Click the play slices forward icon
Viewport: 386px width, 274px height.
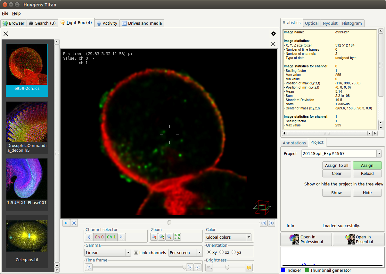(271, 223)
